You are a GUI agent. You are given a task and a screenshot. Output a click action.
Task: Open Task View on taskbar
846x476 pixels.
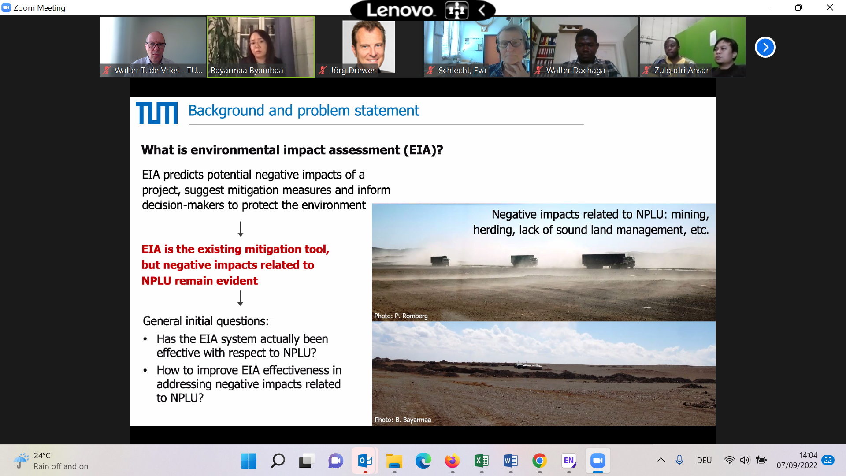pos(307,461)
